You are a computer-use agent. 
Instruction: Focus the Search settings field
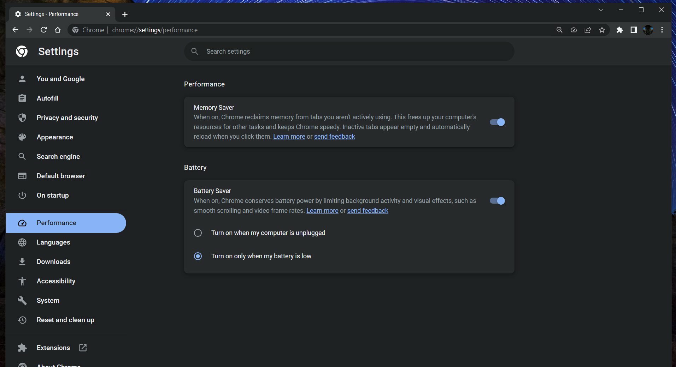[349, 52]
